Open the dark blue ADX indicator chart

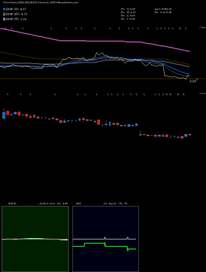tap(105, 239)
